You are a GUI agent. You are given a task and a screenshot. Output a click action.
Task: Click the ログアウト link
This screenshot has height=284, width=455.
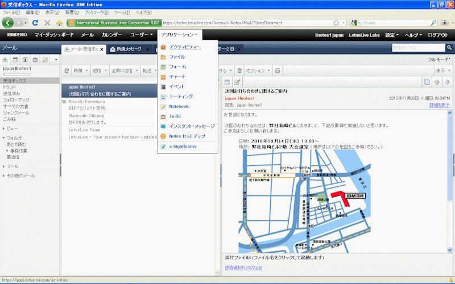tap(438, 35)
